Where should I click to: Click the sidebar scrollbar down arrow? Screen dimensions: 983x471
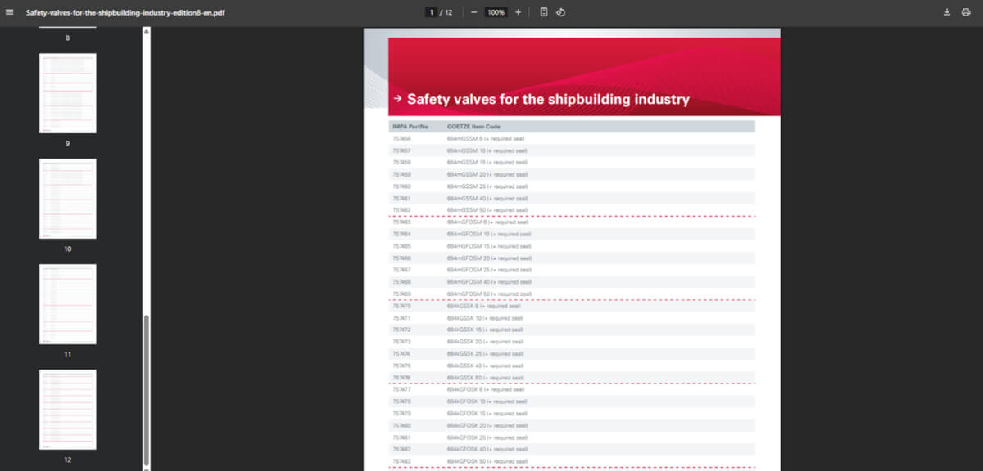pos(147,466)
